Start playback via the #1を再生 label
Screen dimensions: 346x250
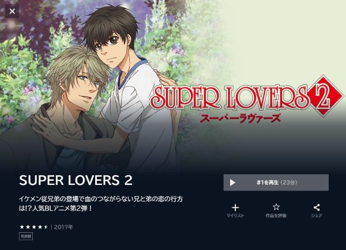[268, 183]
